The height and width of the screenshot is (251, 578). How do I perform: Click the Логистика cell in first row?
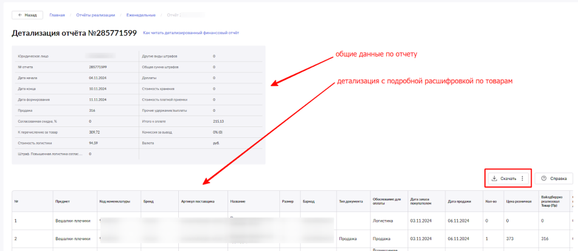point(383,221)
